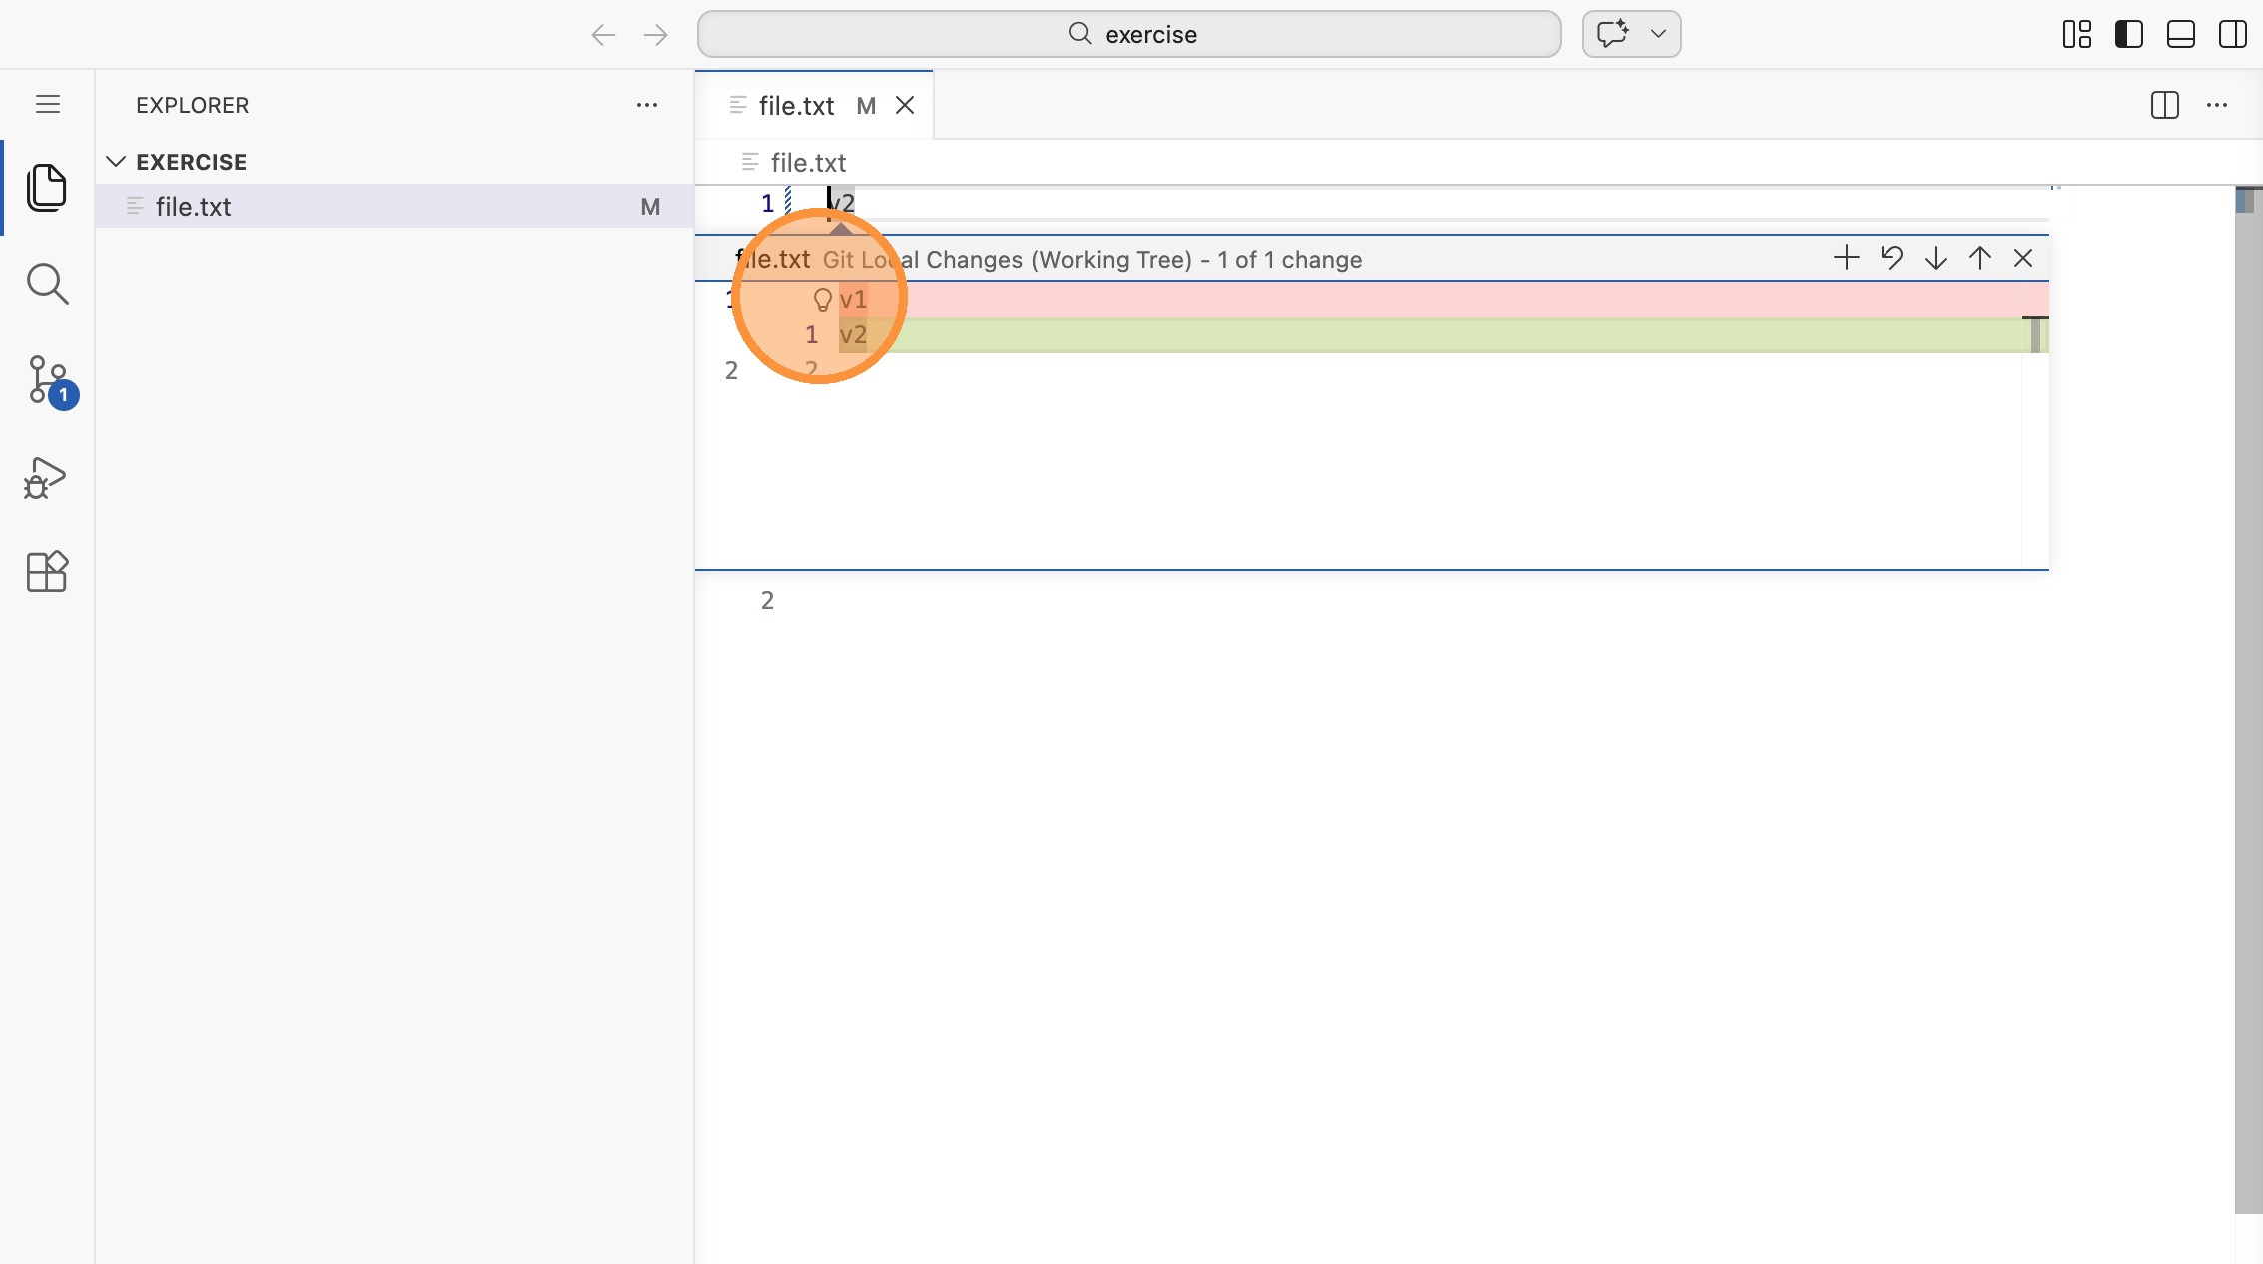Split the editor to the right
Viewport: 2263px width, 1264px height.
tap(2164, 105)
